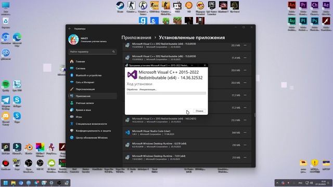The height and width of the screenshot is (187, 333).
Task: Close the Visual C++ installer dialog
Action: [x=204, y=65]
